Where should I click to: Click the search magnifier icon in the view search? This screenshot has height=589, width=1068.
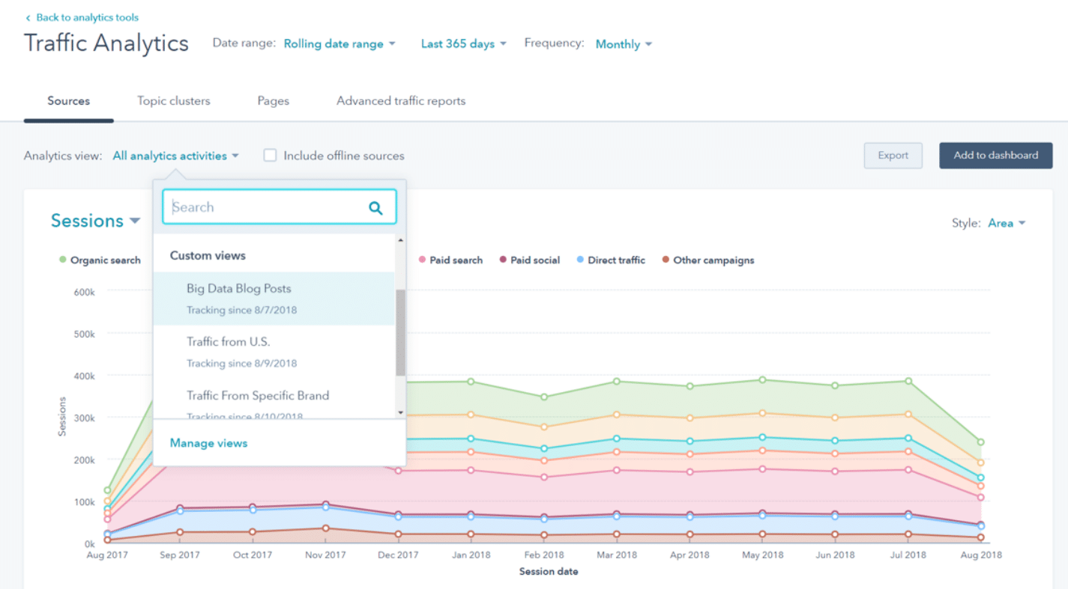click(375, 207)
